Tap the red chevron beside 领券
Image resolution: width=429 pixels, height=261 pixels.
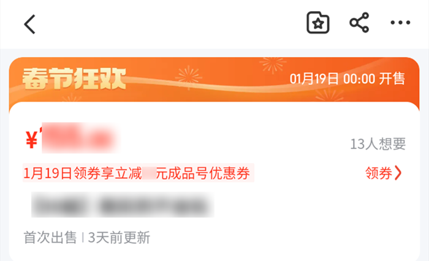pyautogui.click(x=398, y=173)
